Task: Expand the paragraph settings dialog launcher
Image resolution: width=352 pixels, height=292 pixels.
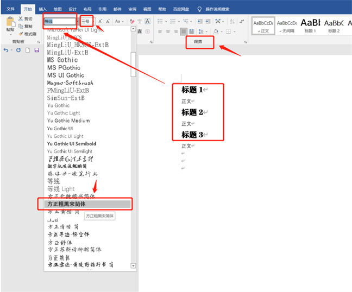Action: 246,42
